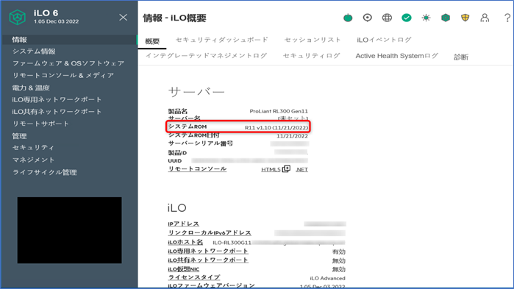Viewport: 514px width, 289px height.
Task: Click the ProLiant RL300 Gen11 product name
Action: (x=279, y=111)
